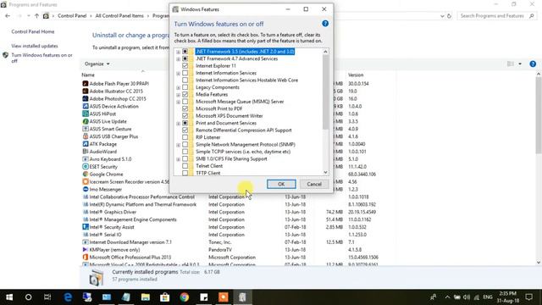The height and width of the screenshot is (305, 542).
Task: Click ESET Security program icon
Action: (x=86, y=167)
